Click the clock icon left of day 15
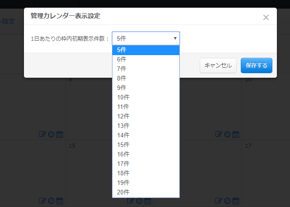 (x=51, y=201)
